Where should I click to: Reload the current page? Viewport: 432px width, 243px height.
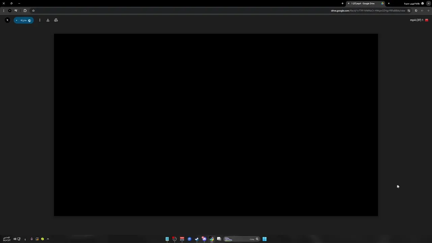pyautogui.click(x=416, y=10)
